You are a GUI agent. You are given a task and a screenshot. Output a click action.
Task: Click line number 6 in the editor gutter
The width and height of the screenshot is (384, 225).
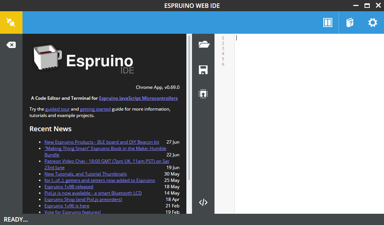[223, 64]
